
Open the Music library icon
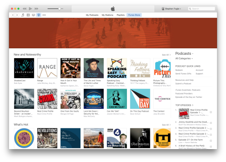[x=23, y=15]
